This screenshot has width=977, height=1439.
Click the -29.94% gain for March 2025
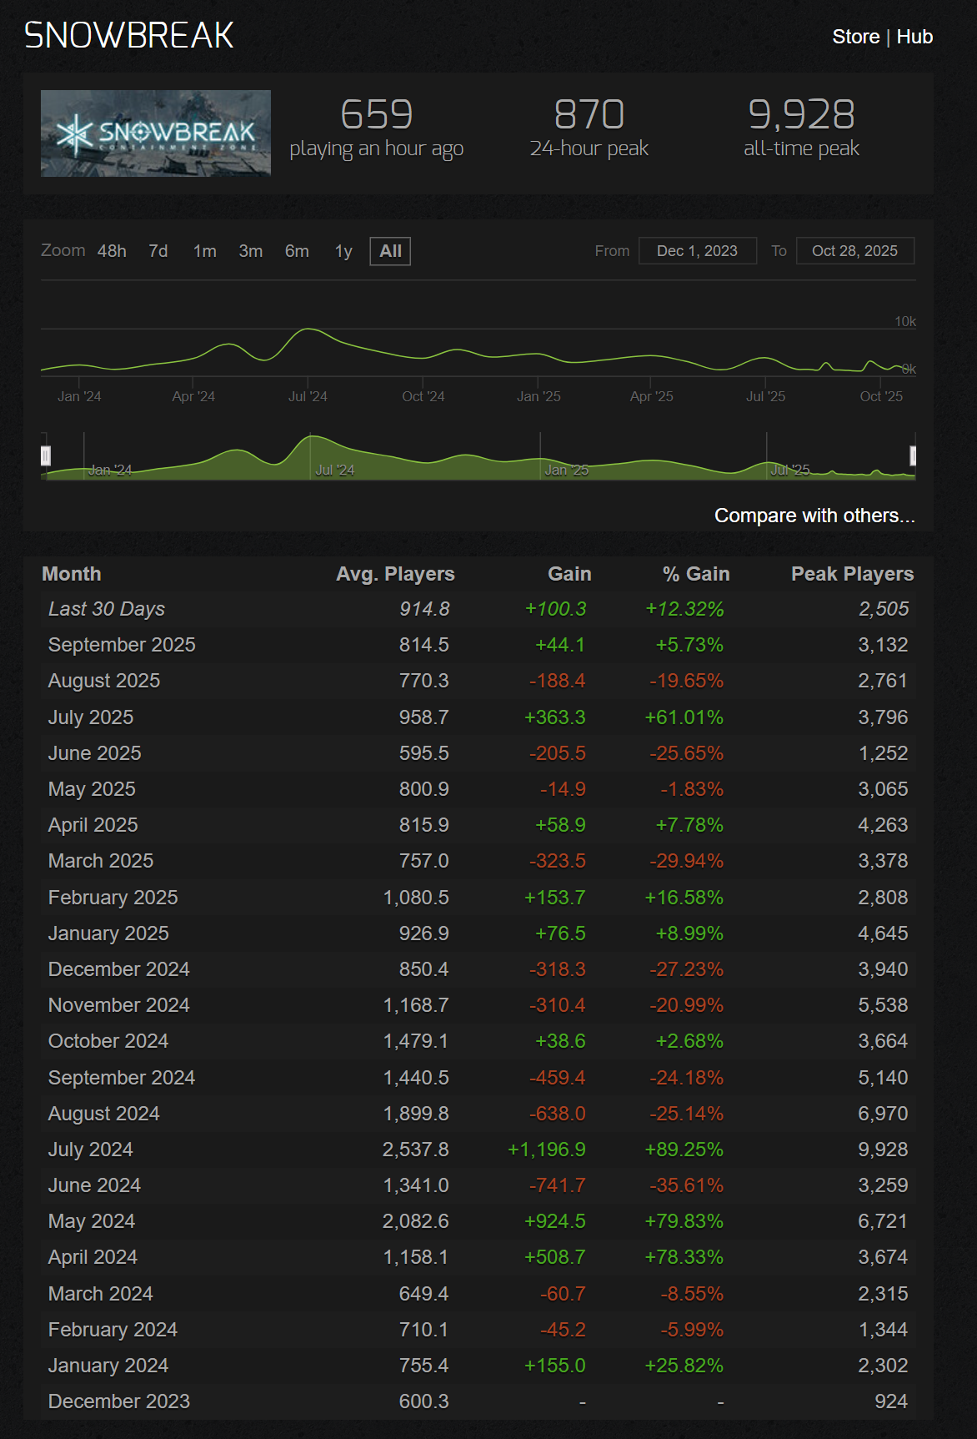click(x=687, y=861)
